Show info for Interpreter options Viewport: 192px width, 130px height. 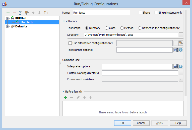coord(181,66)
